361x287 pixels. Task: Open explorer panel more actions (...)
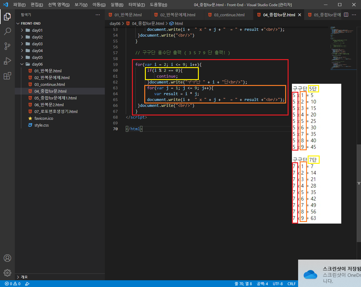(x=98, y=15)
